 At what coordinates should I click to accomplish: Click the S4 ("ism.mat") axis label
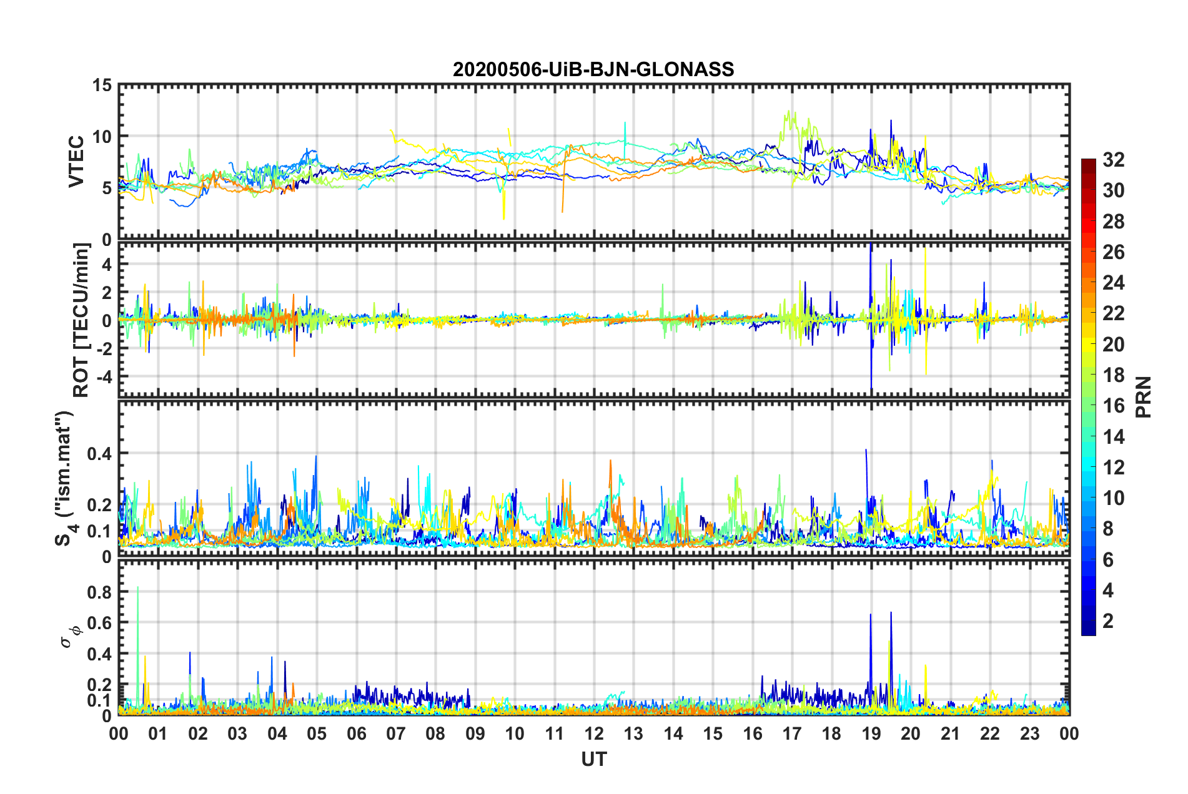[65, 478]
